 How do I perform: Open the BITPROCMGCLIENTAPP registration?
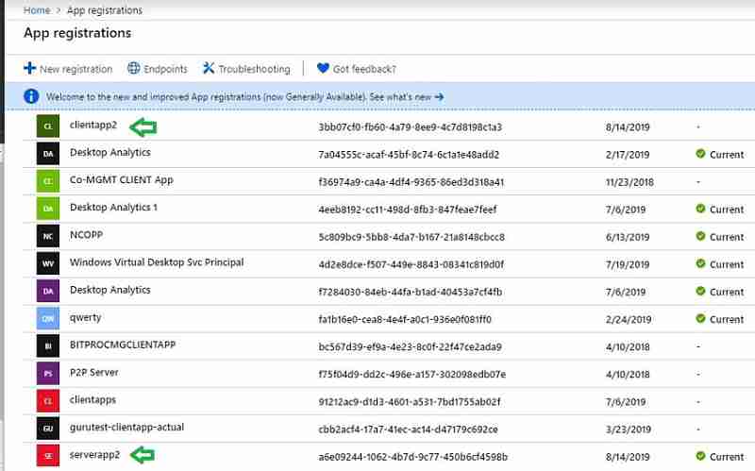123,345
